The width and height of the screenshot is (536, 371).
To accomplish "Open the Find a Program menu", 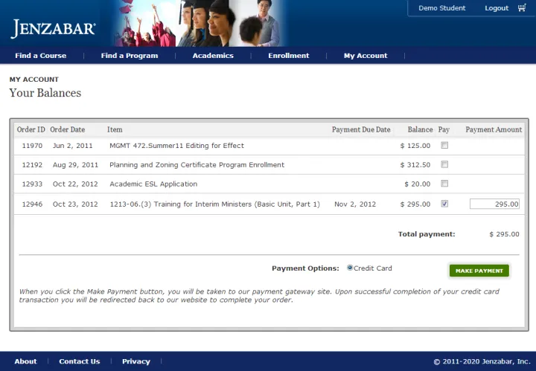I will pyautogui.click(x=130, y=56).
